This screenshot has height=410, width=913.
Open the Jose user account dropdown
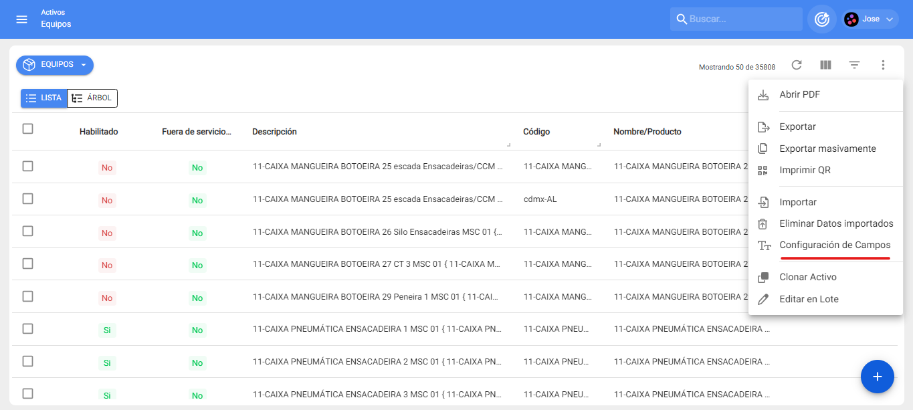(x=870, y=19)
